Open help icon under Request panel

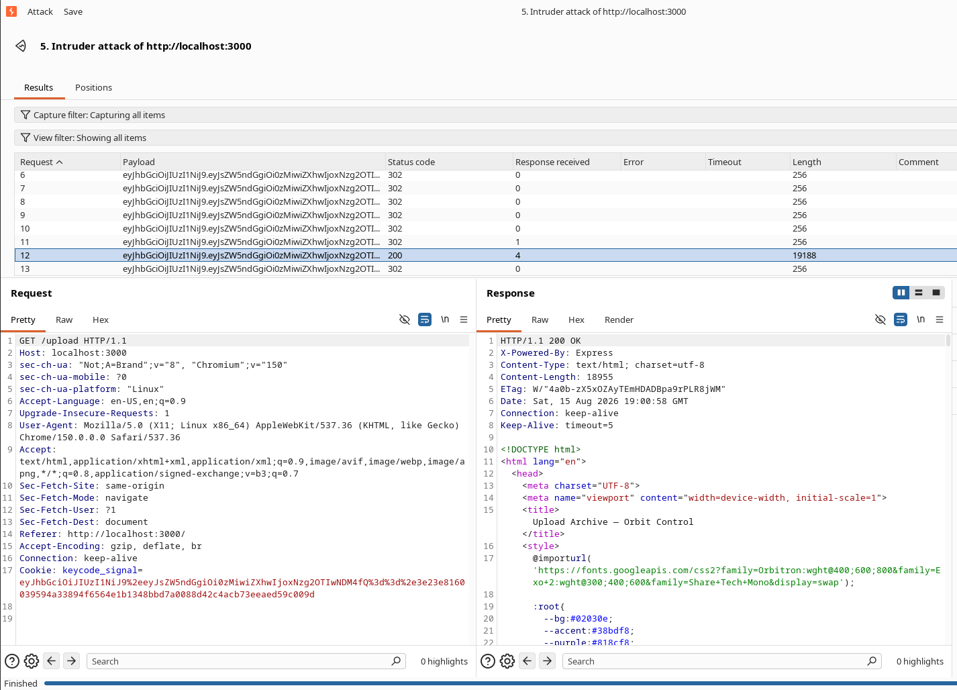(x=12, y=661)
